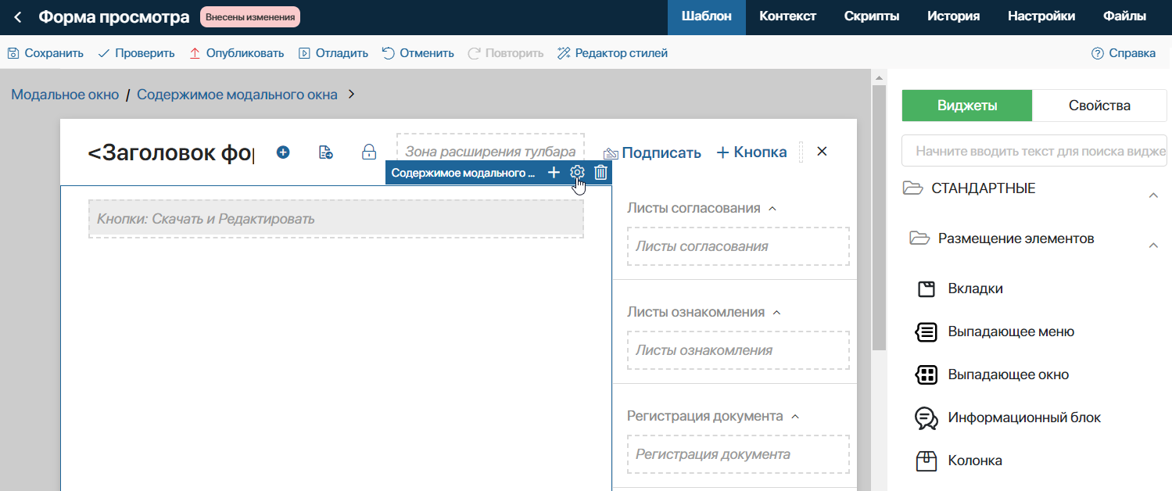The height and width of the screenshot is (491, 1172).
Task: Select the Виджеты panel tab
Action: coord(967,106)
